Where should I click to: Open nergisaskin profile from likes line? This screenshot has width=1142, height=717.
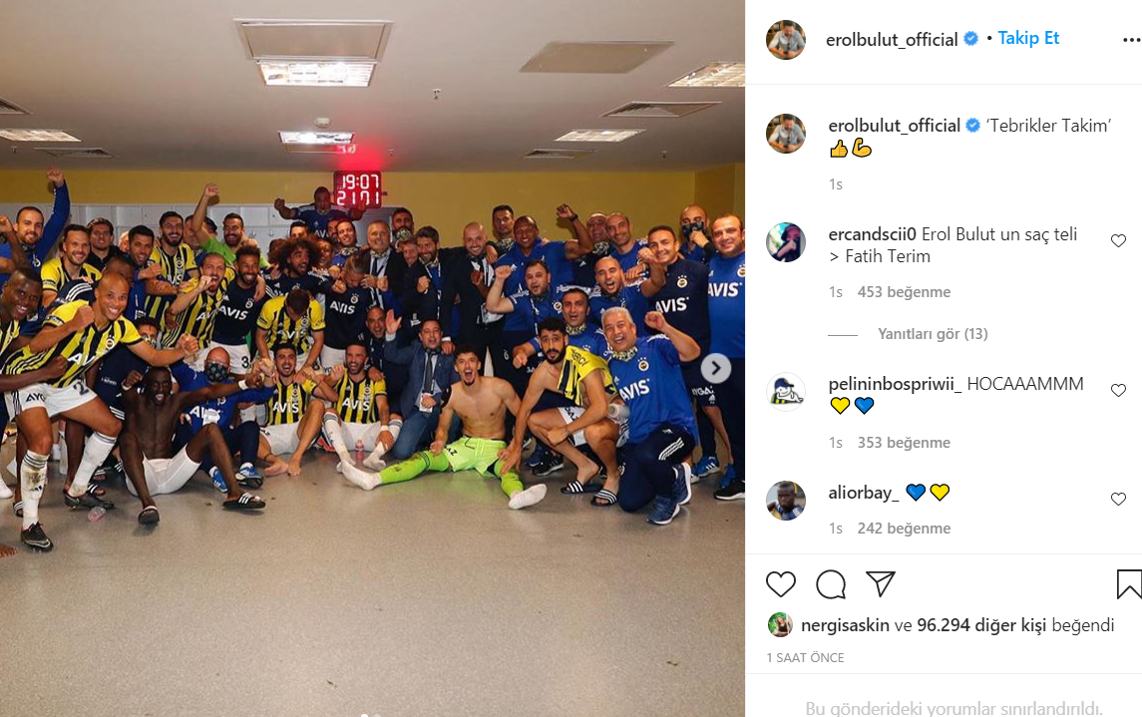pyautogui.click(x=845, y=625)
